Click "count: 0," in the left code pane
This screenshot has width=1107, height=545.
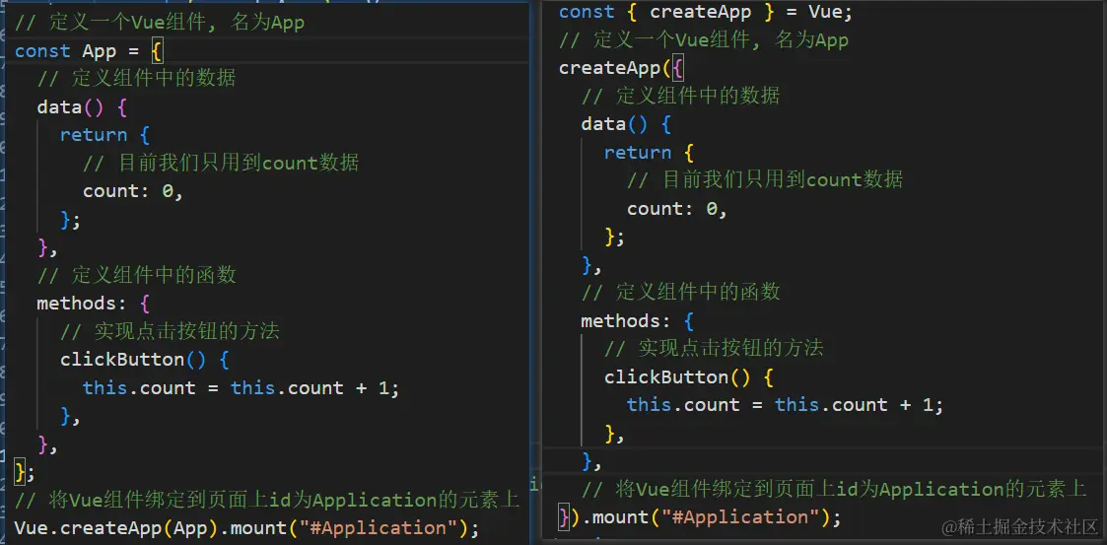(x=133, y=191)
